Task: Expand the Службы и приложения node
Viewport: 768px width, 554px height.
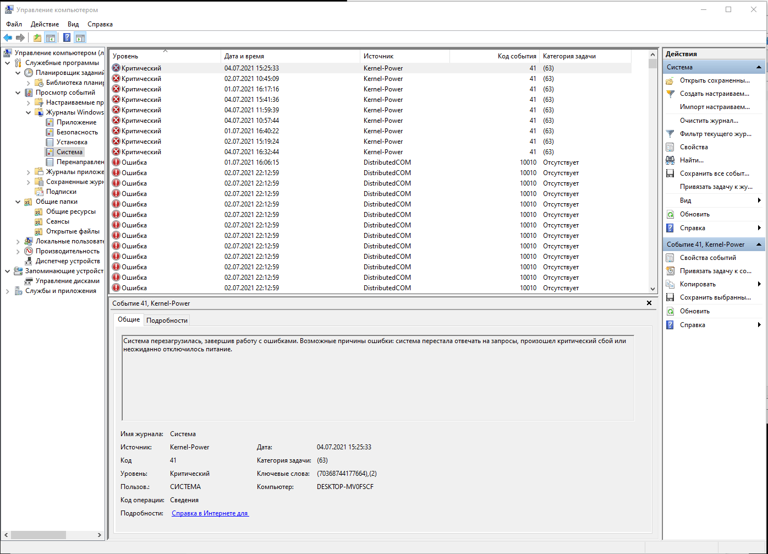Action: pos(7,291)
